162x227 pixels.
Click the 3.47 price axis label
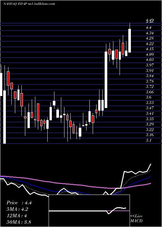coord(150,108)
